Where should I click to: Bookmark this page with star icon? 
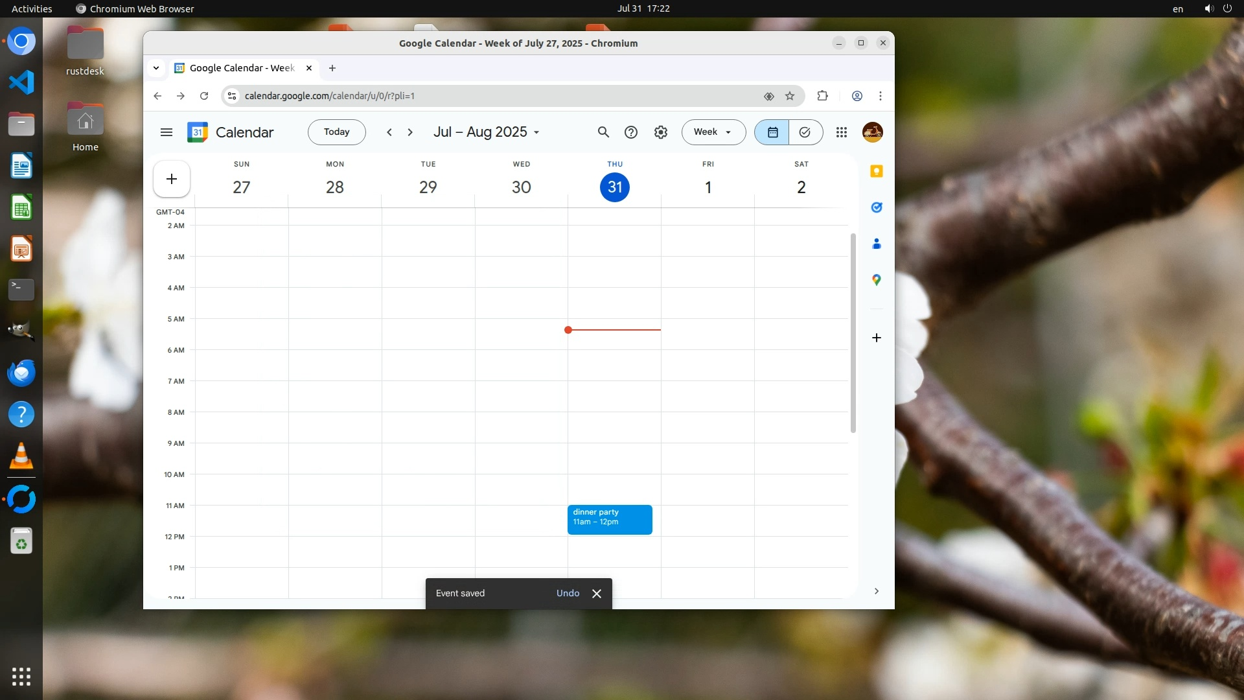(789, 96)
